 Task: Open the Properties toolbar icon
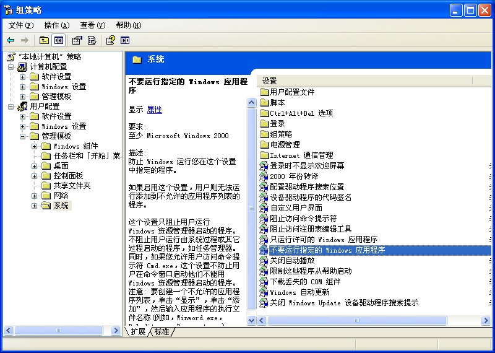point(77,40)
